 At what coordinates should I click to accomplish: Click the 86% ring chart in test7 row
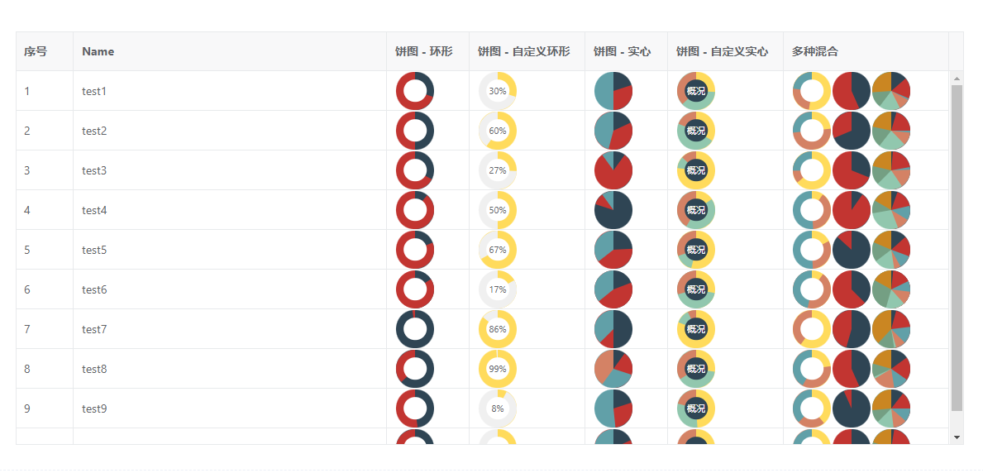click(x=498, y=329)
